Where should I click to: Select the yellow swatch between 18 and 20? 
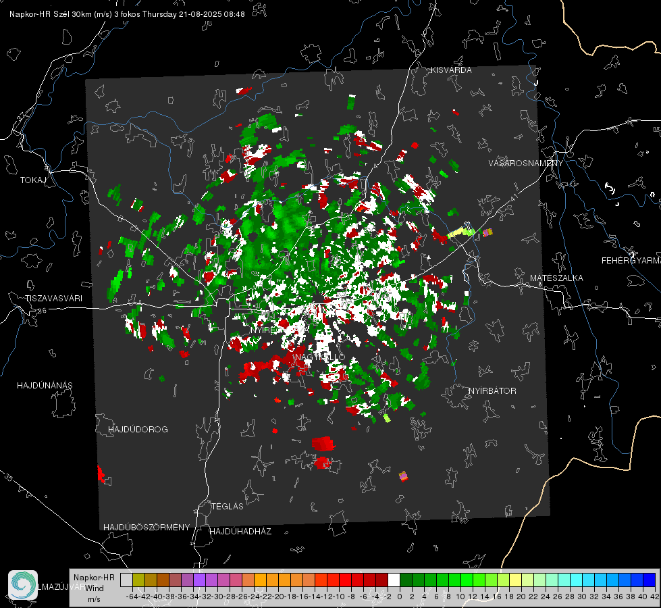515,580
